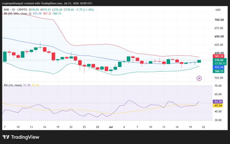Click the 47.34 yellow RSI average label
The height and width of the screenshot is (144, 230).
point(218,105)
